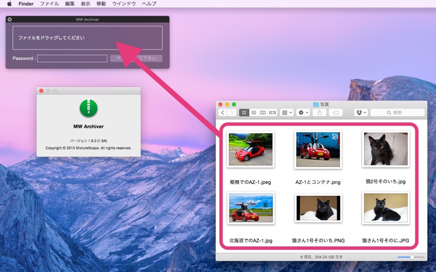Image resolution: width=436 pixels, height=272 pixels.
Task: Click the 写真 folder icon in title bar
Action: tap(316, 104)
